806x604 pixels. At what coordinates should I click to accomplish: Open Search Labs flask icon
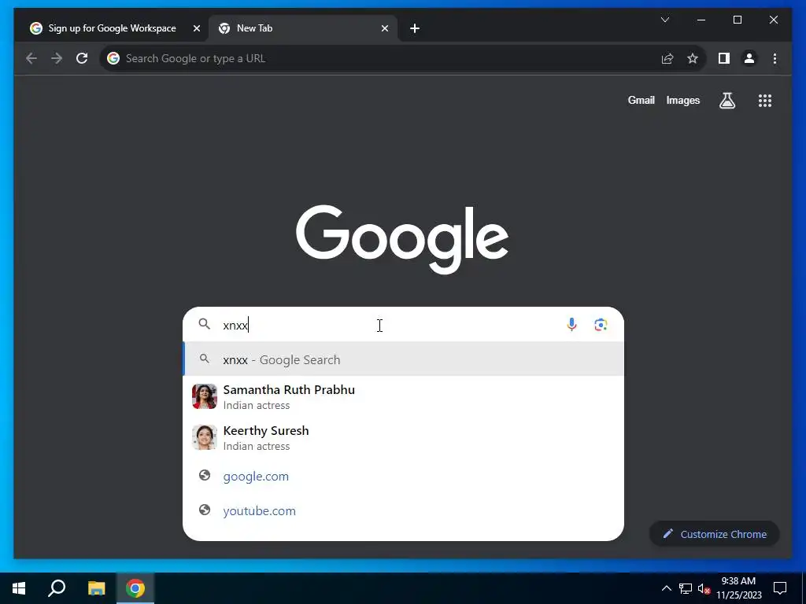[x=727, y=101]
